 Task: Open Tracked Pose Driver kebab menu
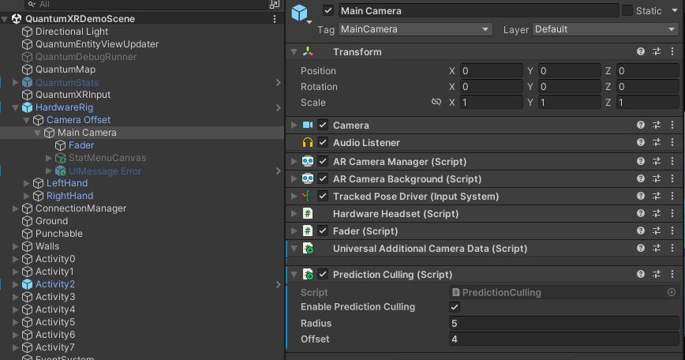672,196
